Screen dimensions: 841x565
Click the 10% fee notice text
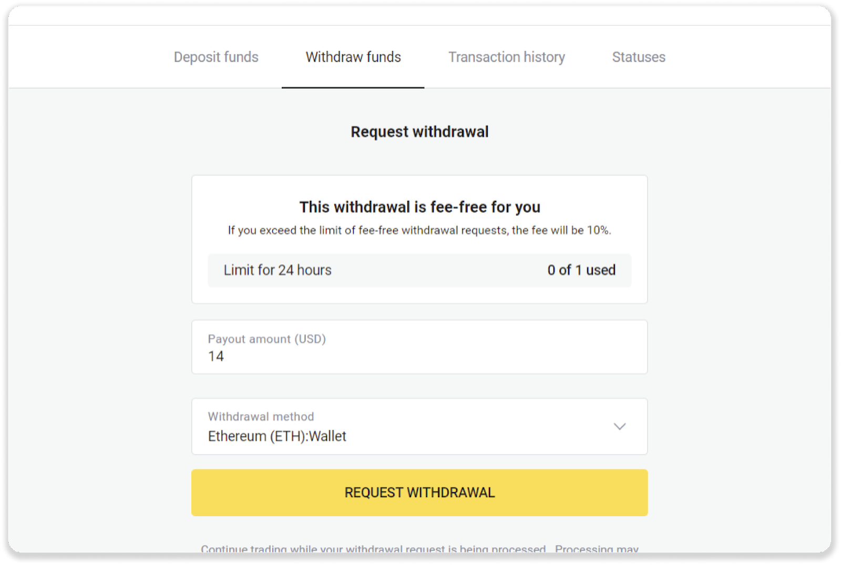coord(419,230)
